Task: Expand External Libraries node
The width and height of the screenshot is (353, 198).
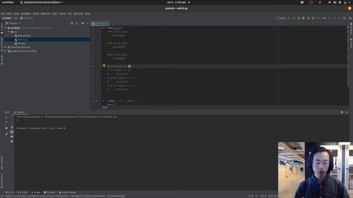Action: [5, 47]
